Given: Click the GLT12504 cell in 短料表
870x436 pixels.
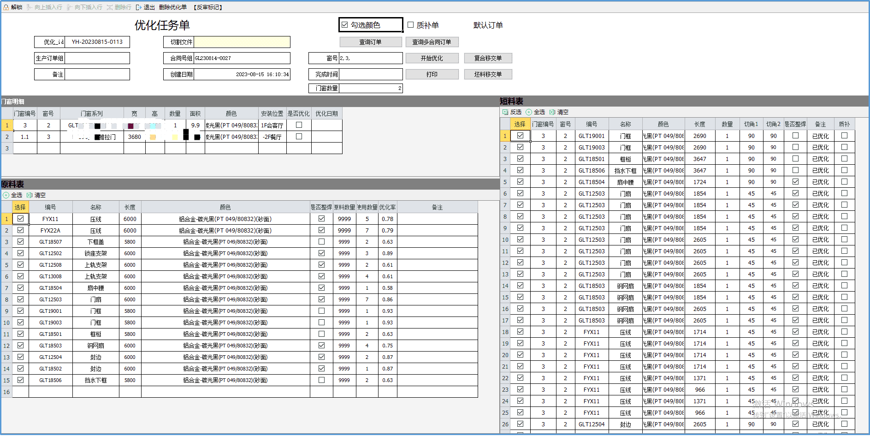Looking at the screenshot, I should click(592, 424).
